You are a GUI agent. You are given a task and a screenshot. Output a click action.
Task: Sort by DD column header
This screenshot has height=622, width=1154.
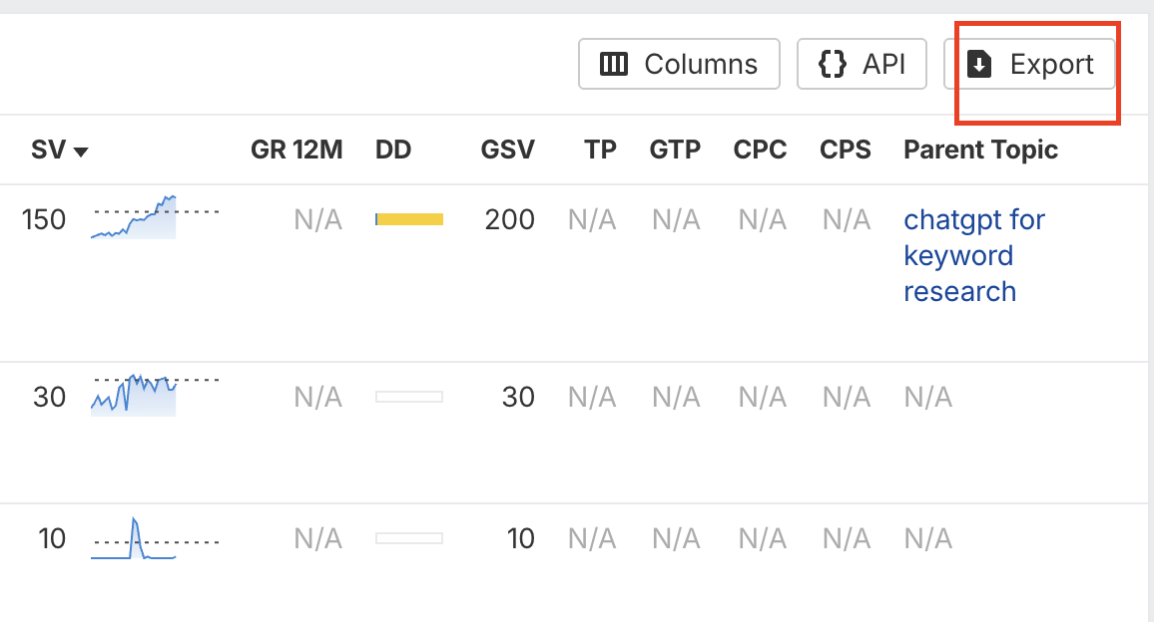[393, 150]
